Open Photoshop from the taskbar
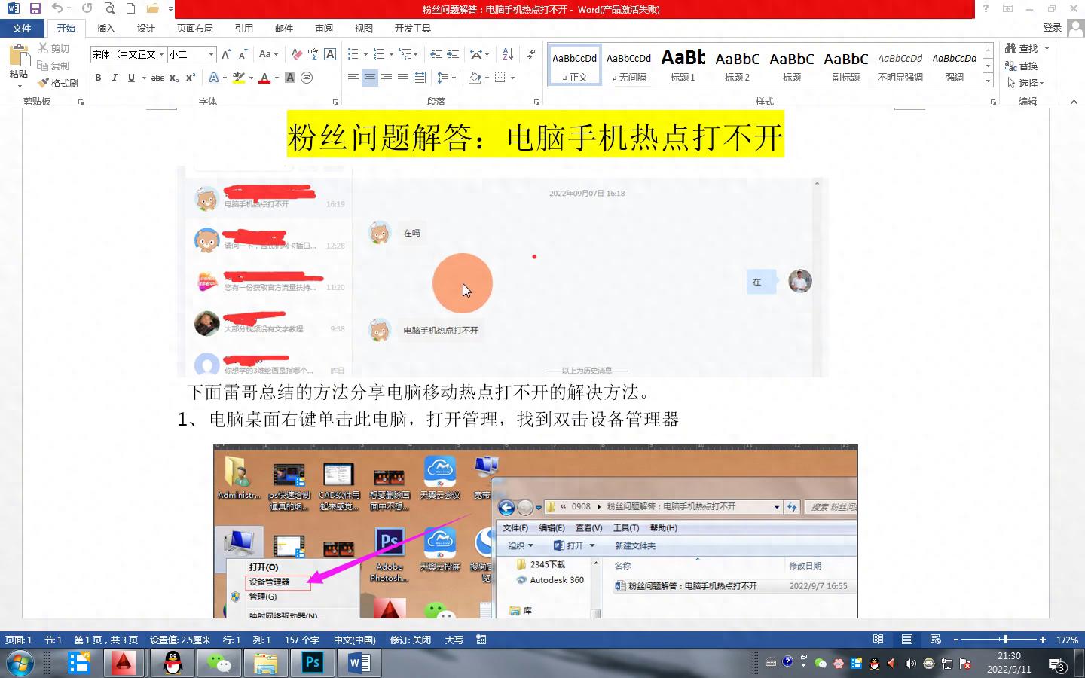Screen dimensions: 1085x678 pos(312,663)
